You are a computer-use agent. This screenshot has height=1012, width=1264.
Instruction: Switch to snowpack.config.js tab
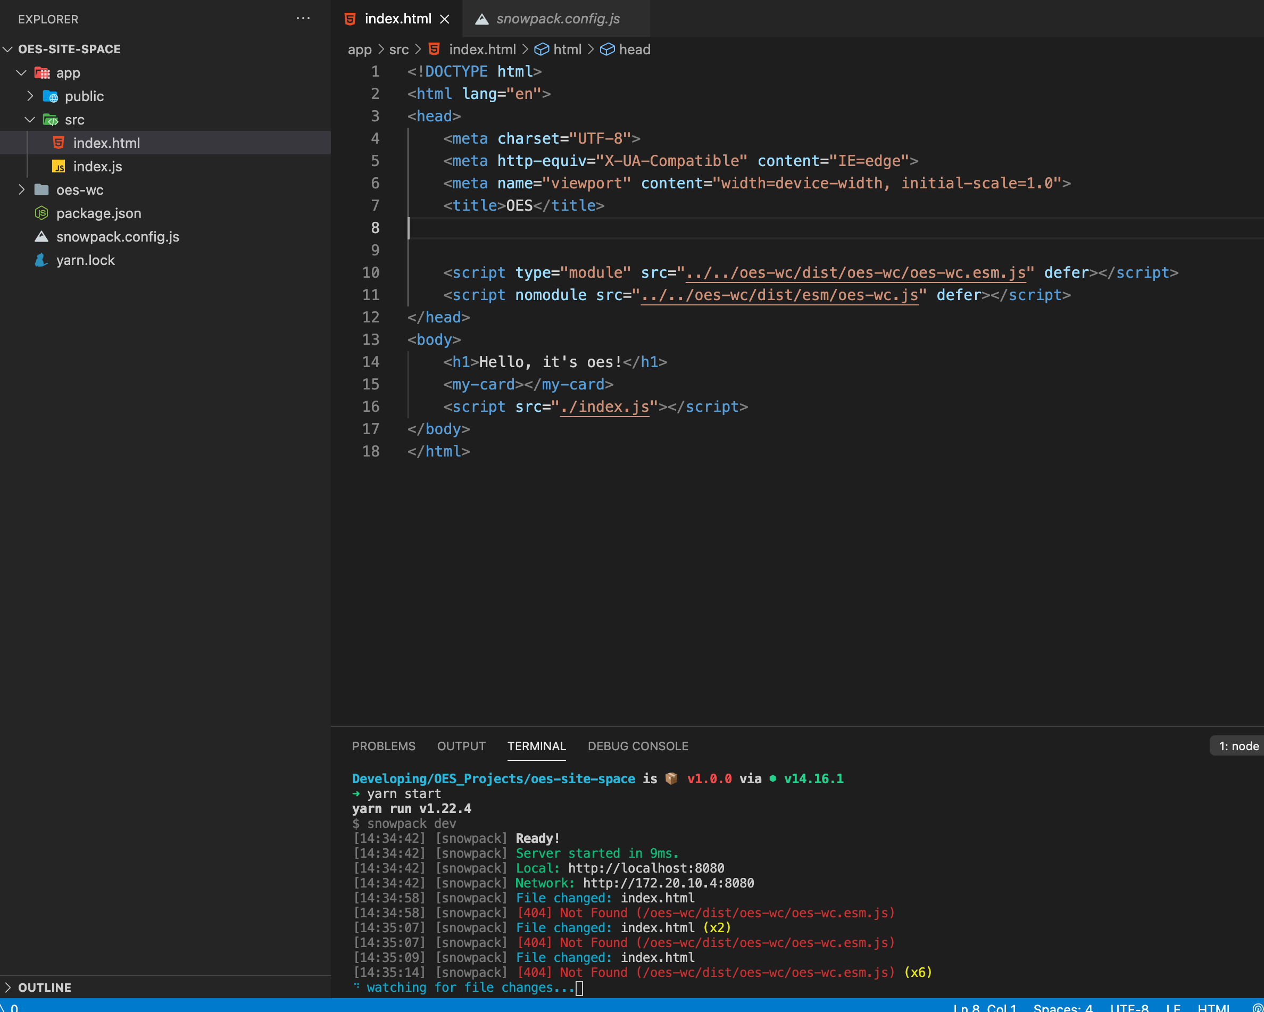click(557, 19)
